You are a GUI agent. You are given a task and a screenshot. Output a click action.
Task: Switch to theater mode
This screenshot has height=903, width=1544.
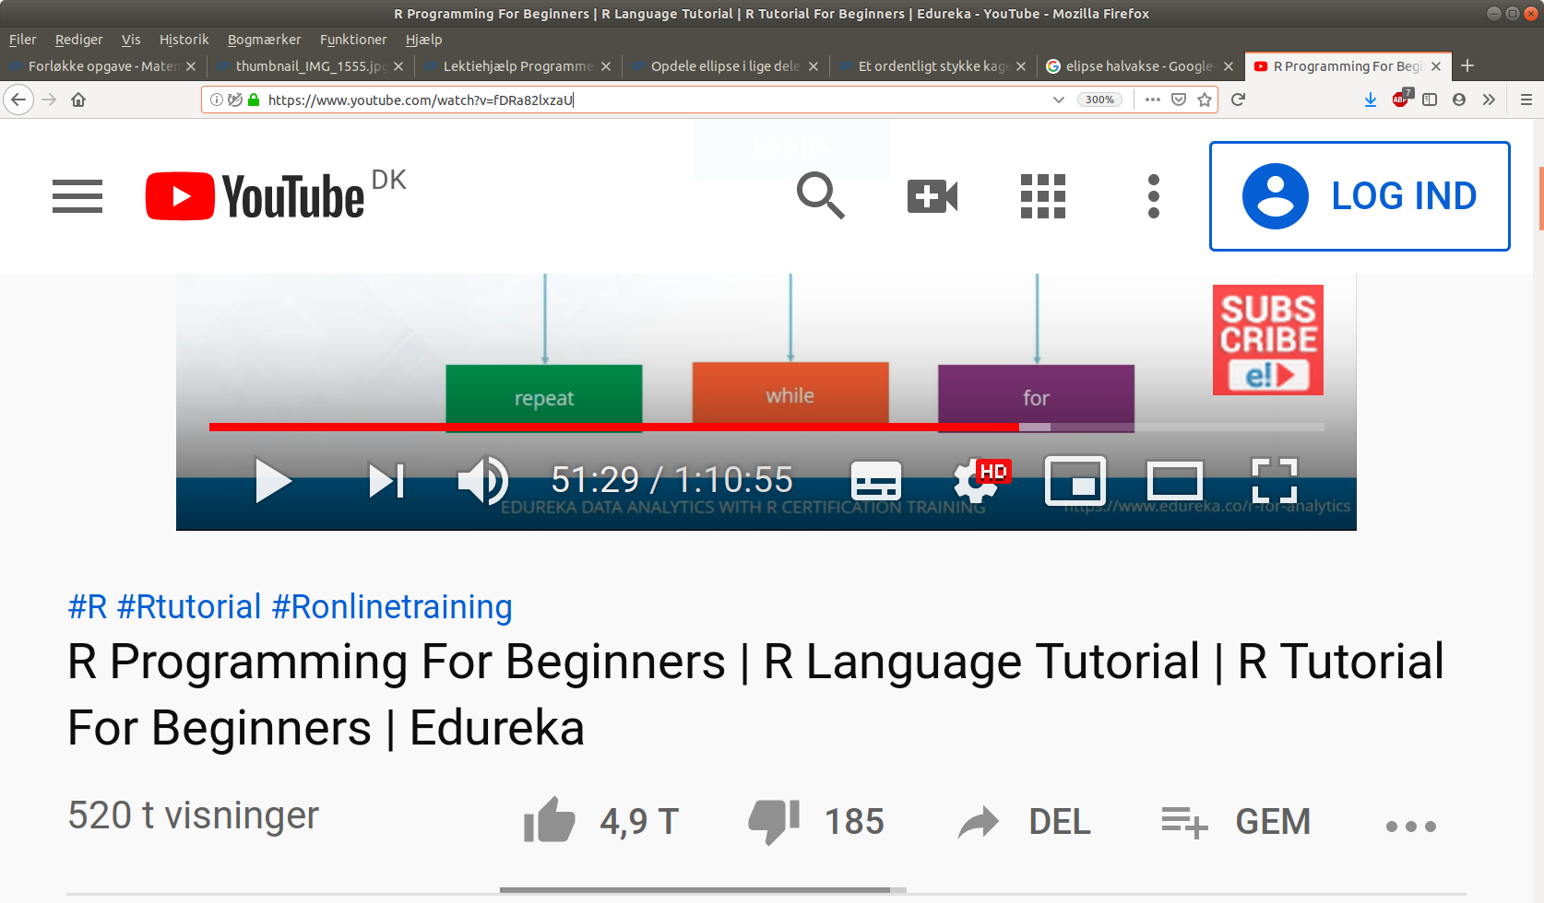1175,480
